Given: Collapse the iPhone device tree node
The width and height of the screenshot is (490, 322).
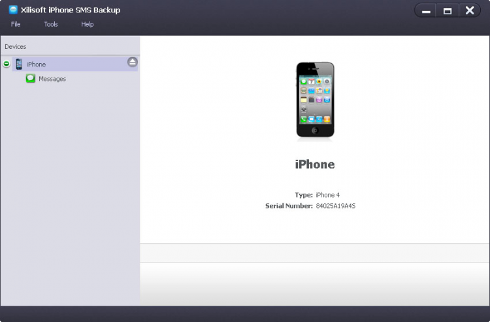Looking at the screenshot, I should pyautogui.click(x=7, y=64).
